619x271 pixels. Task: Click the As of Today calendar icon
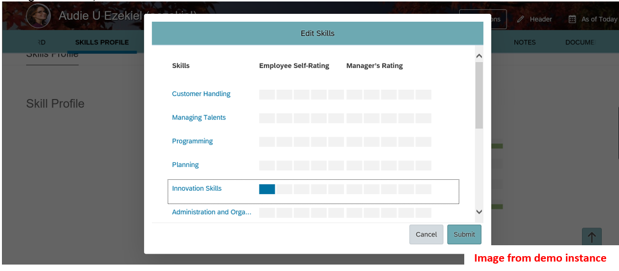coord(572,19)
